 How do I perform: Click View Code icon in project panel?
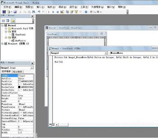tap(3, 21)
